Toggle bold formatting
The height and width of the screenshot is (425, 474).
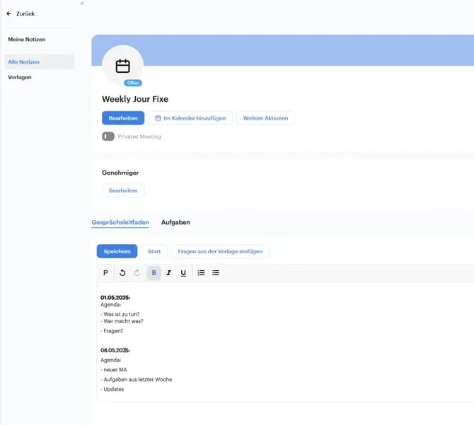tap(154, 273)
